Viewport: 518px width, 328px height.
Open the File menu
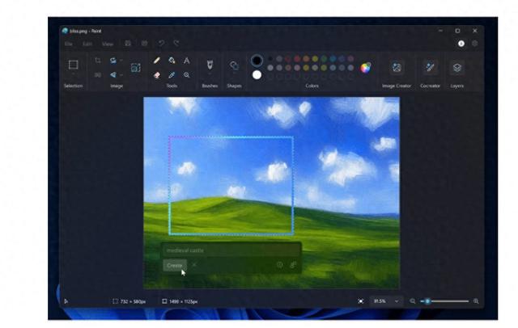click(x=69, y=44)
